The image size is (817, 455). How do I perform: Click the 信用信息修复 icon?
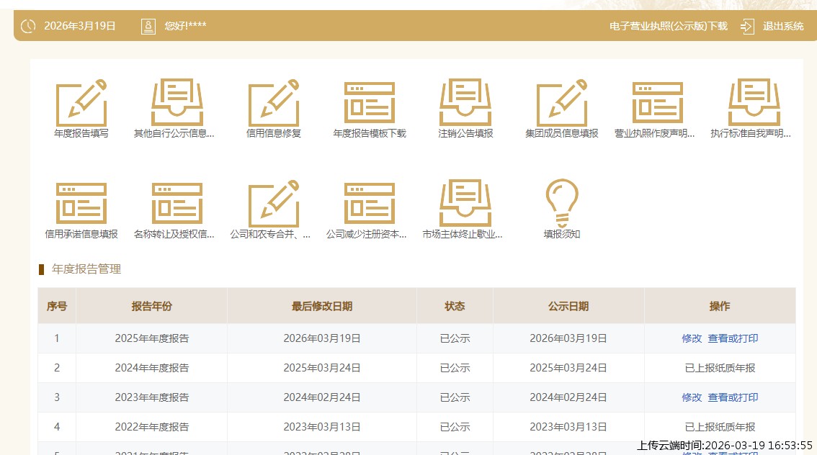pos(273,103)
